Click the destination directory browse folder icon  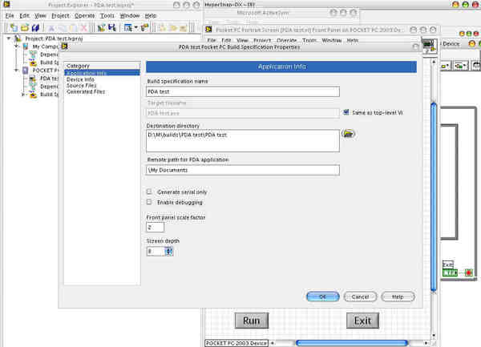point(348,134)
